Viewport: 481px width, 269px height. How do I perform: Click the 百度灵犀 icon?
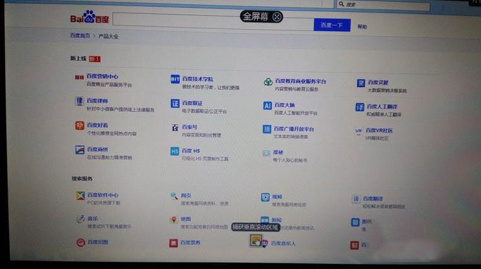coord(361,83)
